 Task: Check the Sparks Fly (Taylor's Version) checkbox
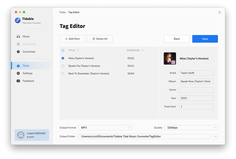[x=63, y=66]
